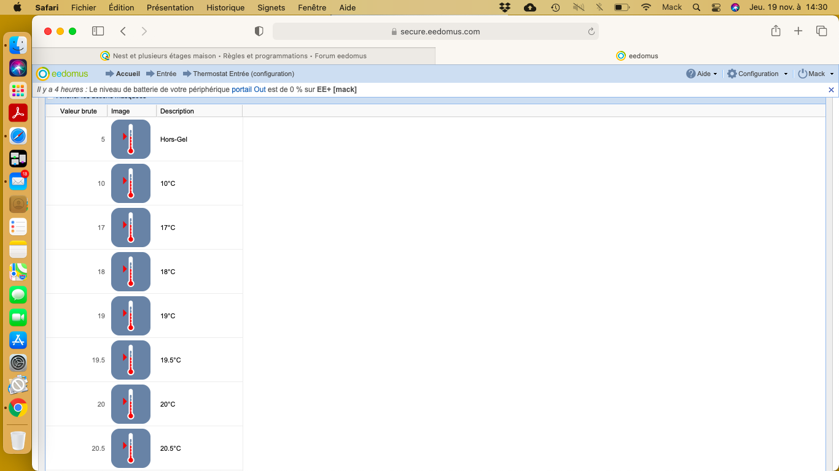Open FaceTime from the dock

[18, 317]
